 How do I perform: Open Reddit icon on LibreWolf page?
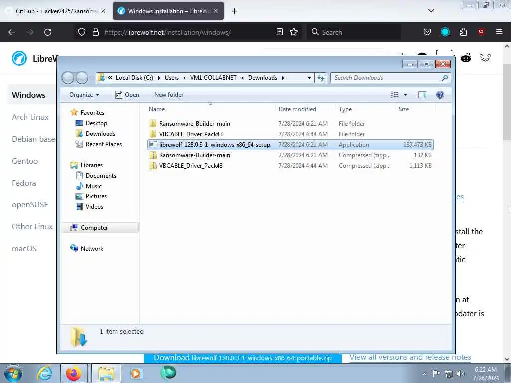[x=466, y=58]
